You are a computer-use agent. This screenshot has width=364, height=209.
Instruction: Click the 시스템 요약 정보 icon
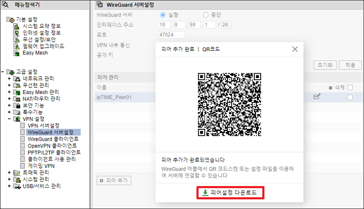coord(17,26)
